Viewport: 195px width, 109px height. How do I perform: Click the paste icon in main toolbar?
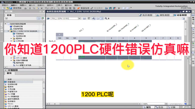tap(38, 8)
